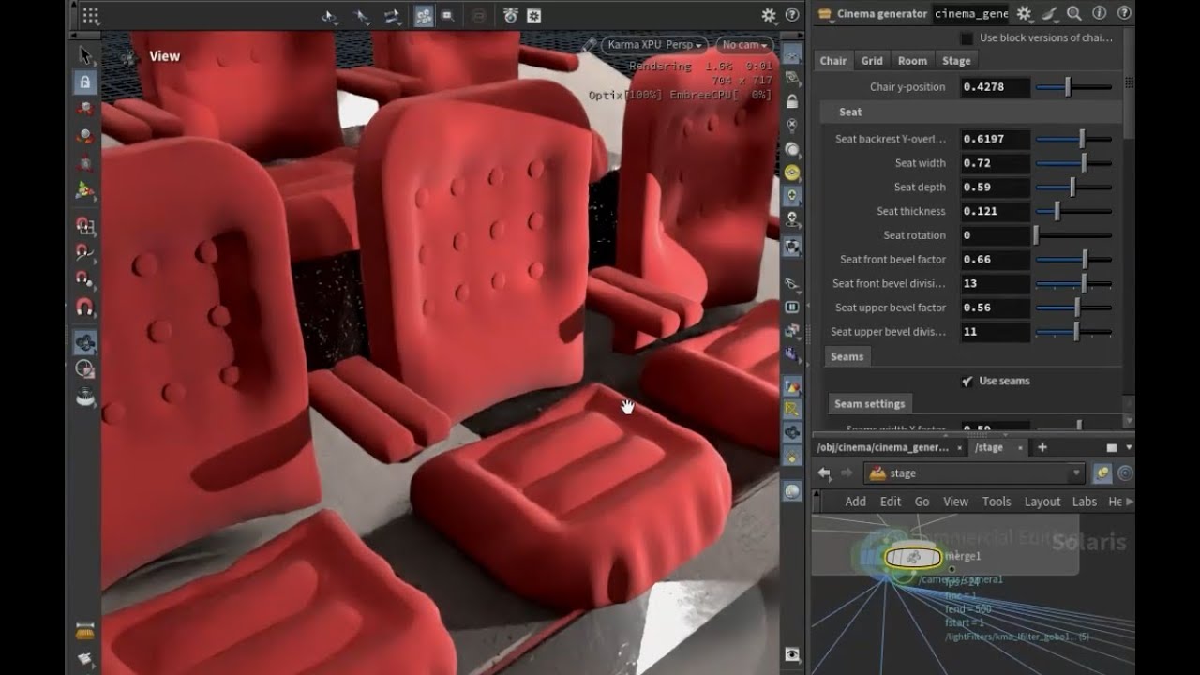
Task: Open the node info (i) icon
Action: point(1099,14)
